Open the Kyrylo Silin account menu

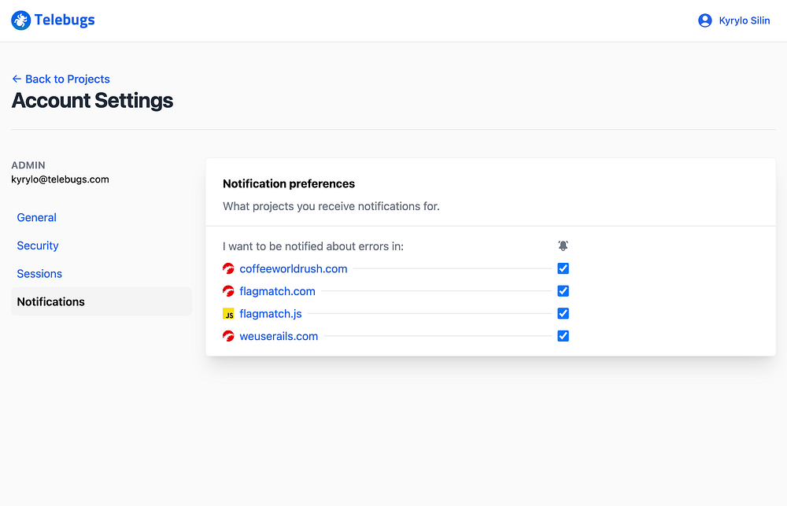coord(744,20)
